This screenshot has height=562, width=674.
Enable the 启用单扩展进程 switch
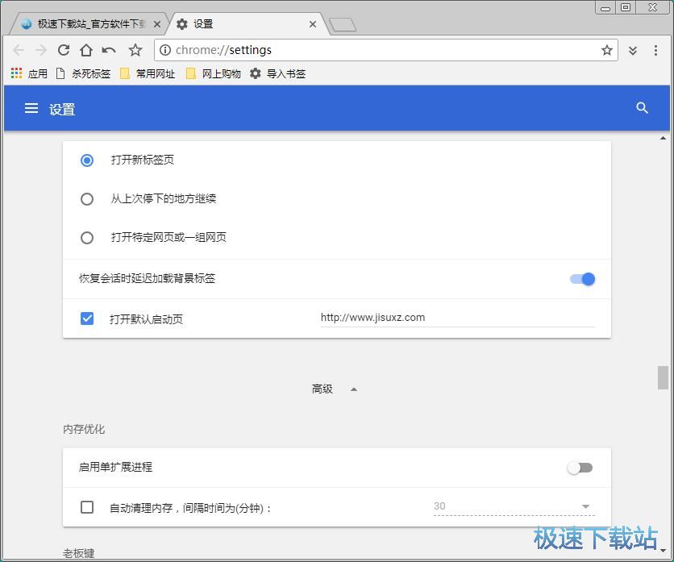[x=580, y=468]
